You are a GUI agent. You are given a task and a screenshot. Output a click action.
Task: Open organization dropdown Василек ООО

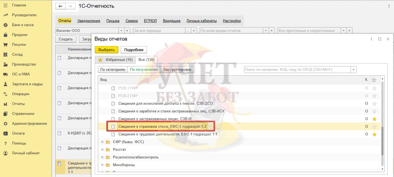[x=121, y=31]
